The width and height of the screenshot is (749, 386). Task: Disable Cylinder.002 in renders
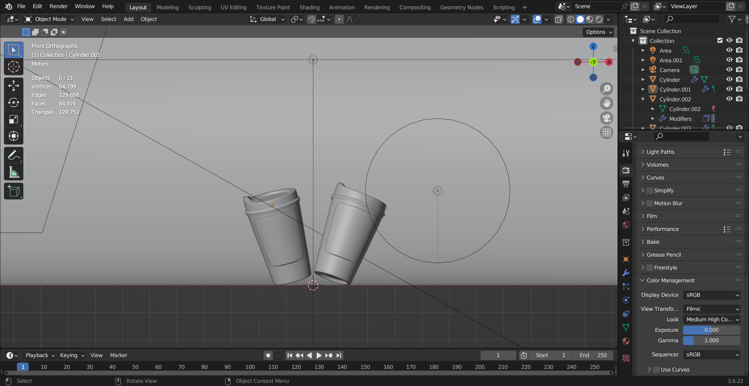739,99
